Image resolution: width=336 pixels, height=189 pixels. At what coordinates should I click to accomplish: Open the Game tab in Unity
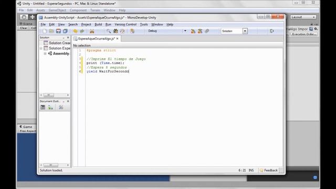[26, 127]
